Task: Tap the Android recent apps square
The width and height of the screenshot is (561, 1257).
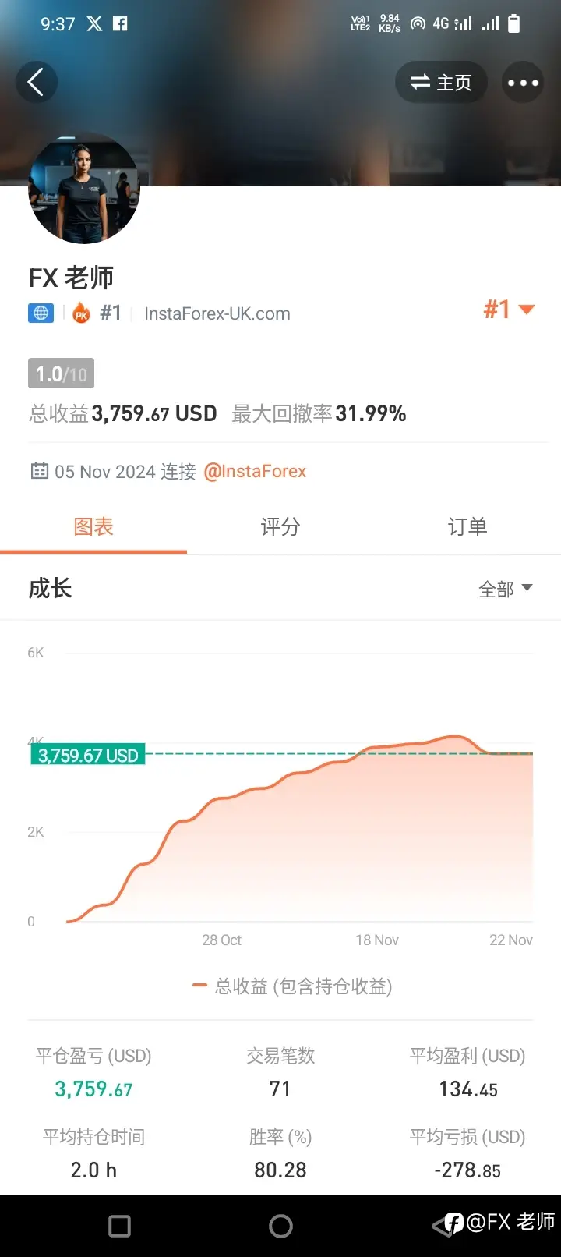Action: pos(119,1226)
